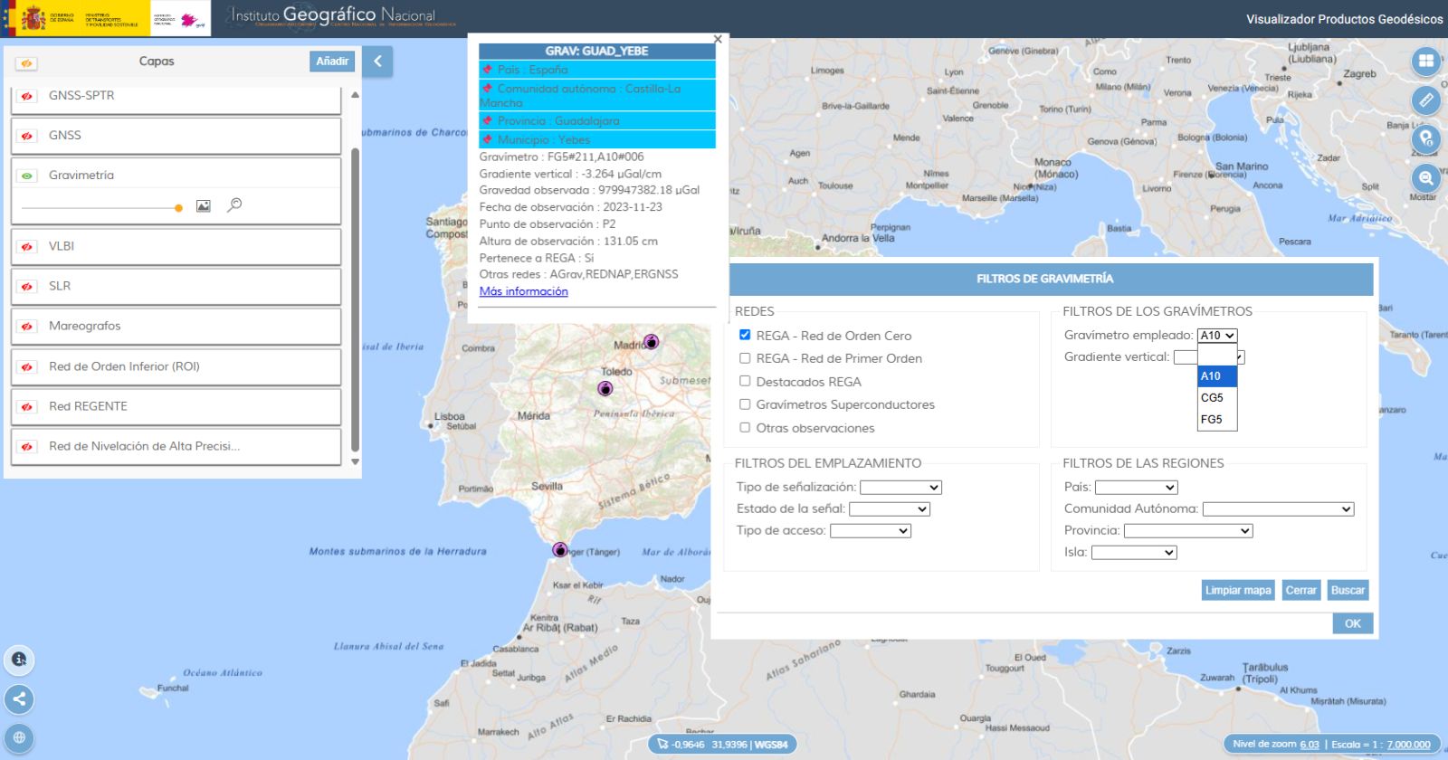Open the measurement ruler tool
Image resolution: width=1448 pixels, height=760 pixels.
pos(1425,100)
